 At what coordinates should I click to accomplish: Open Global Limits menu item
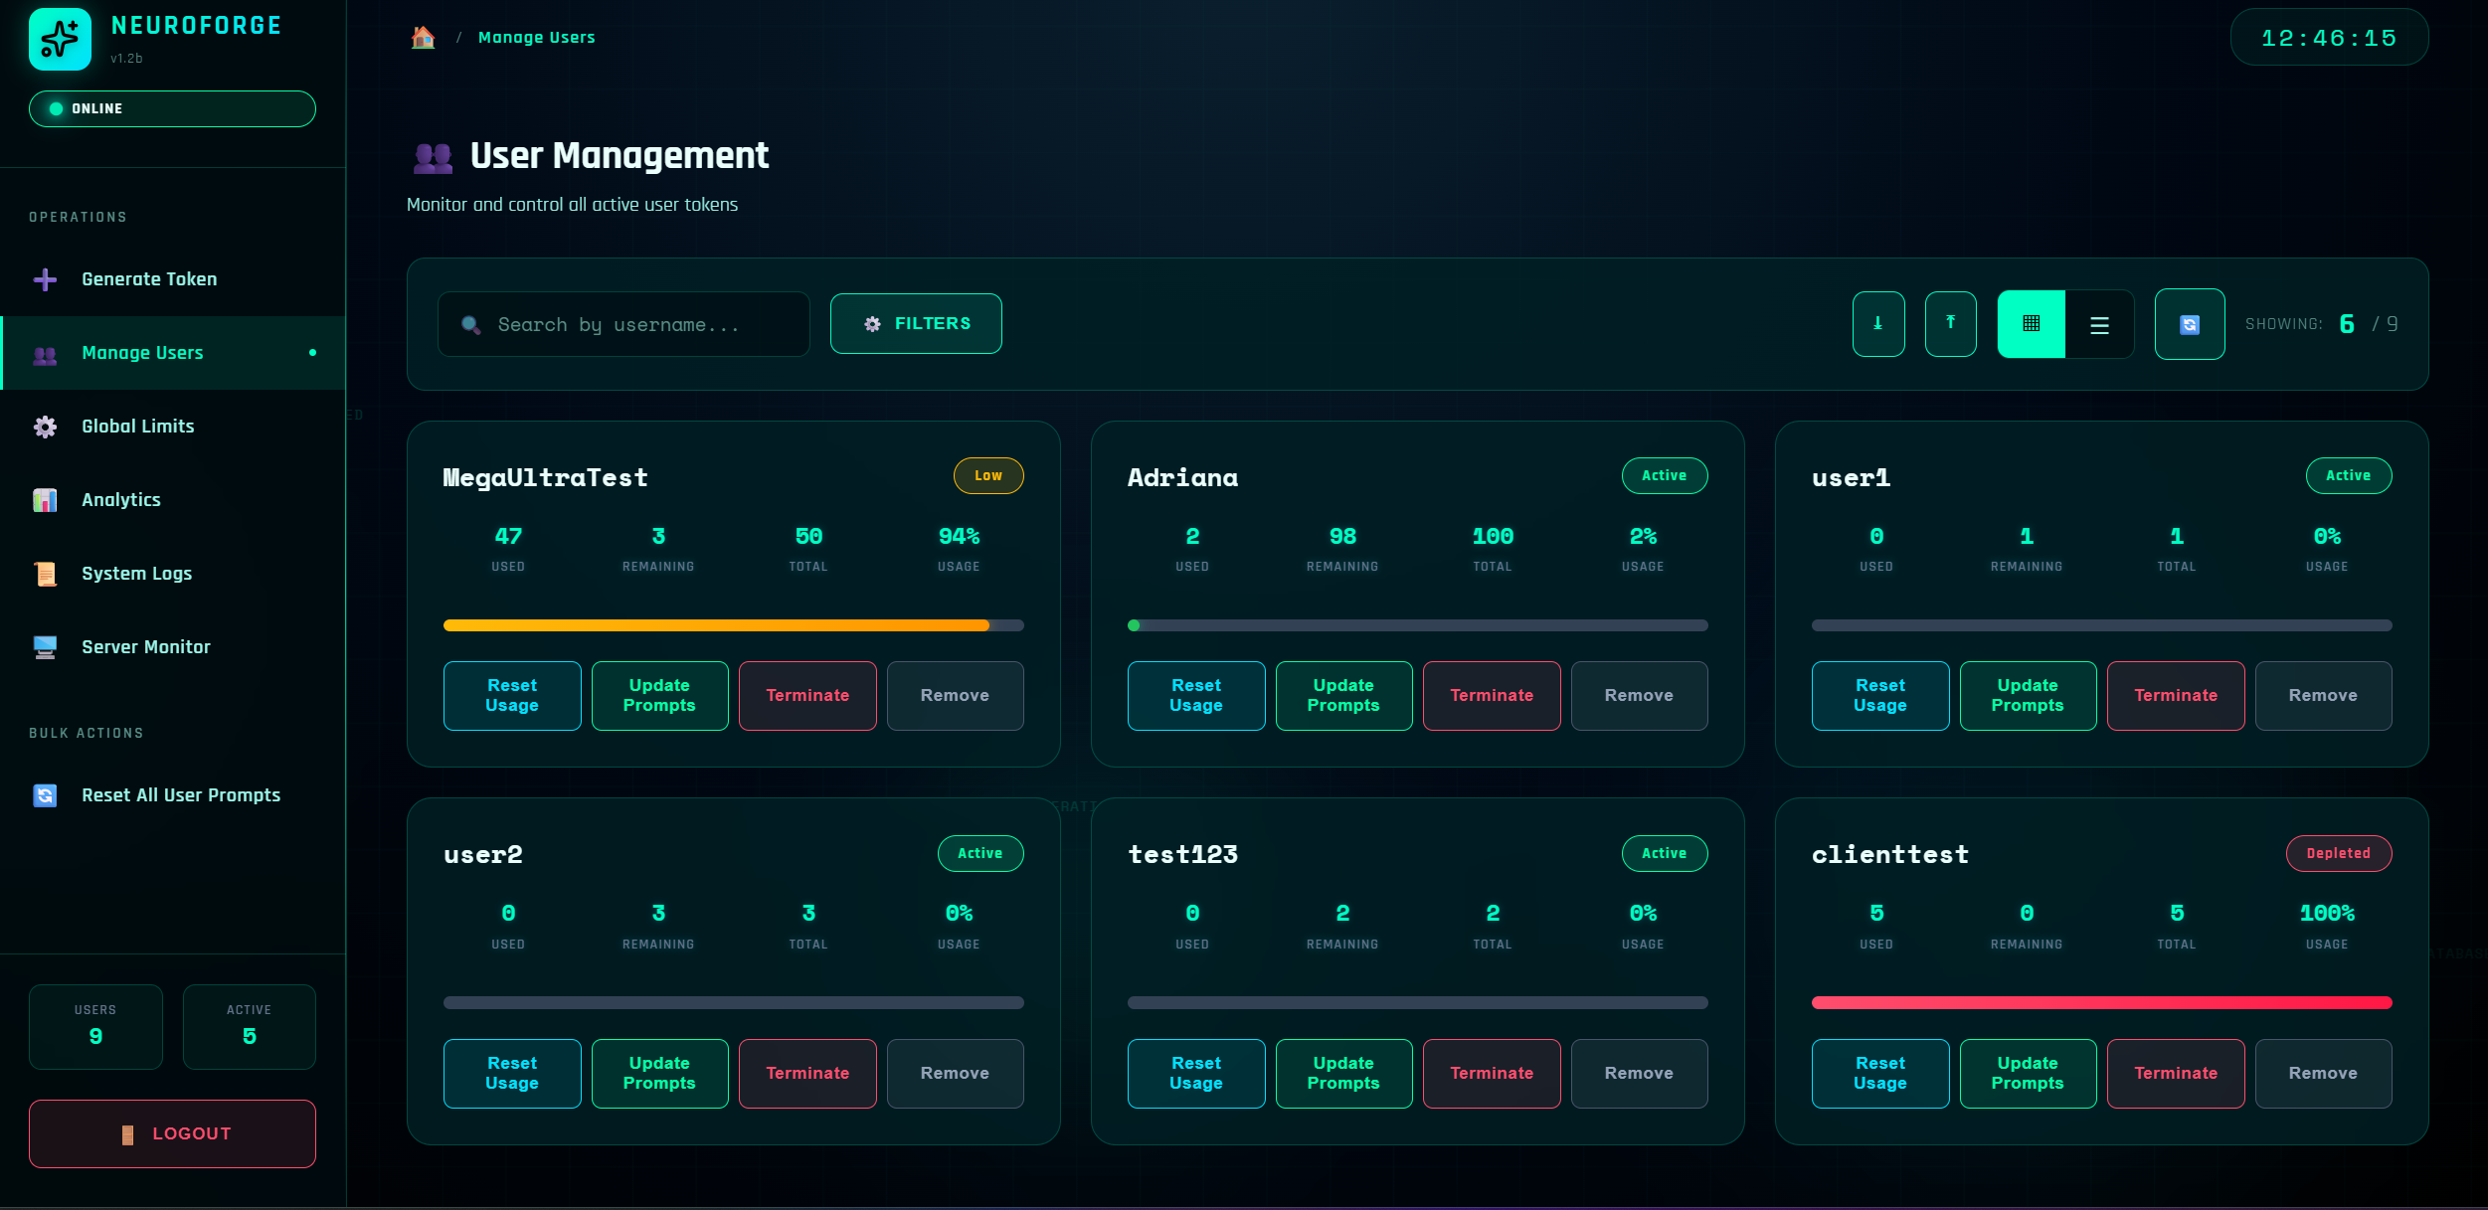pyautogui.click(x=137, y=427)
